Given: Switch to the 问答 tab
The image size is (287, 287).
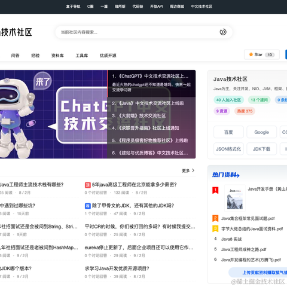Looking at the screenshot, I should (x=15, y=56).
